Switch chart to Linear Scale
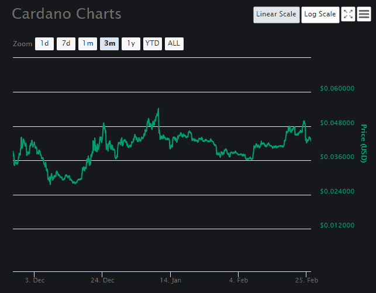 [276, 15]
